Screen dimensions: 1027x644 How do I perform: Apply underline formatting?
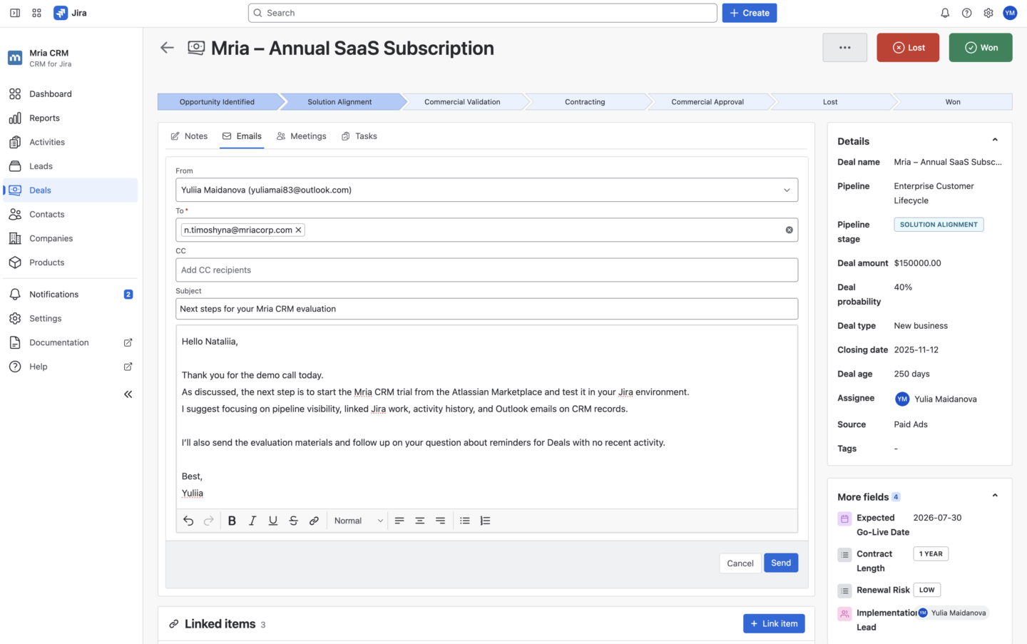tap(272, 521)
